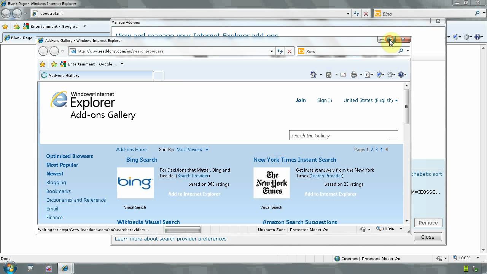Image resolution: width=487 pixels, height=274 pixels.
Task: Open the Recent Pages dropdown in Add-ons Gallery window
Action: tap(62, 51)
